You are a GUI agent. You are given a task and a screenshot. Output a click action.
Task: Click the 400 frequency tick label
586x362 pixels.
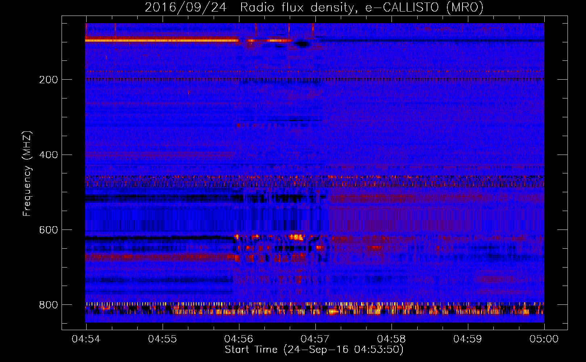click(x=49, y=155)
